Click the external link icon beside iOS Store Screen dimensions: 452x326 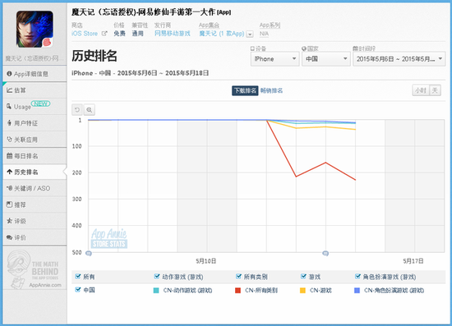(104, 34)
